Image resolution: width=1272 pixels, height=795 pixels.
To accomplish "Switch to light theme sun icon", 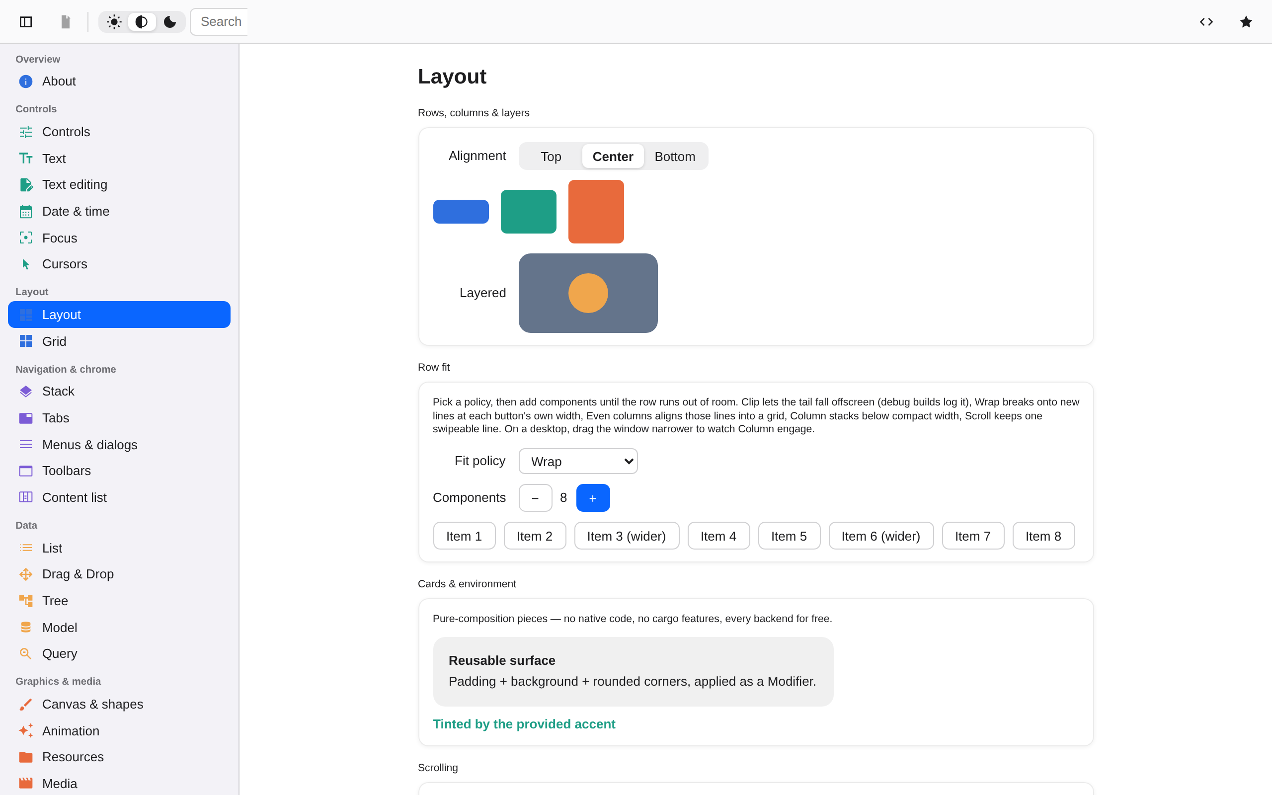I will point(114,21).
